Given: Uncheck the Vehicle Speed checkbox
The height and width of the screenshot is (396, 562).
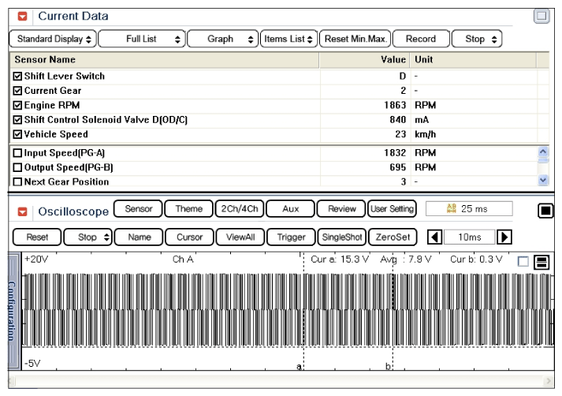Looking at the screenshot, I should [17, 134].
